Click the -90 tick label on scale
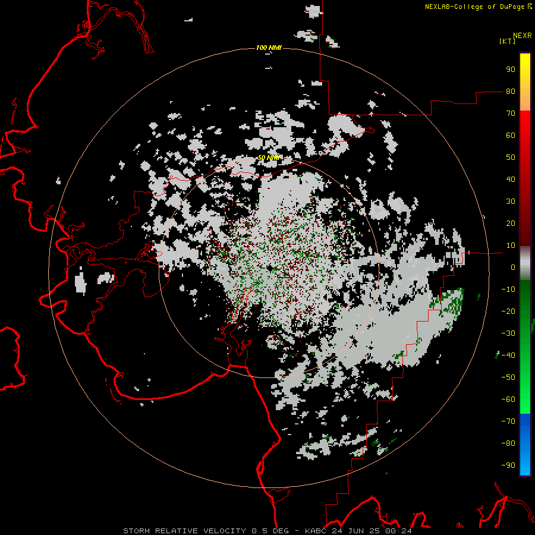535x535 pixels. click(508, 465)
